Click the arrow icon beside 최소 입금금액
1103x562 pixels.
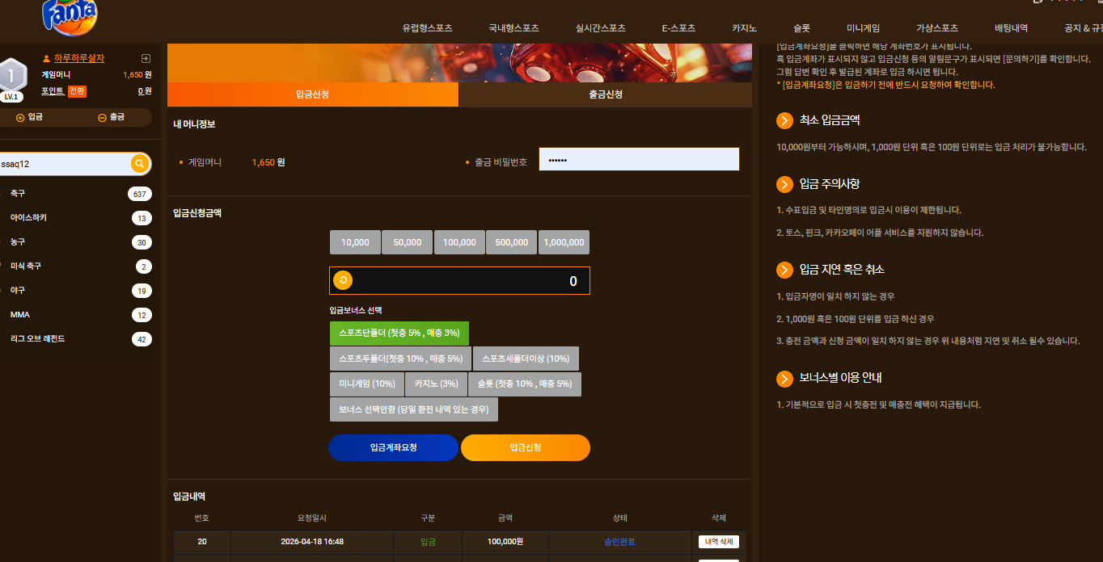(x=784, y=120)
